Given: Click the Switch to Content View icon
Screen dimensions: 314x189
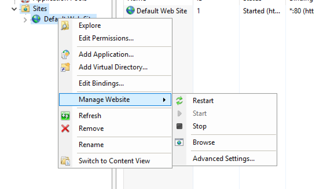Looking at the screenshot, I should (65, 161).
